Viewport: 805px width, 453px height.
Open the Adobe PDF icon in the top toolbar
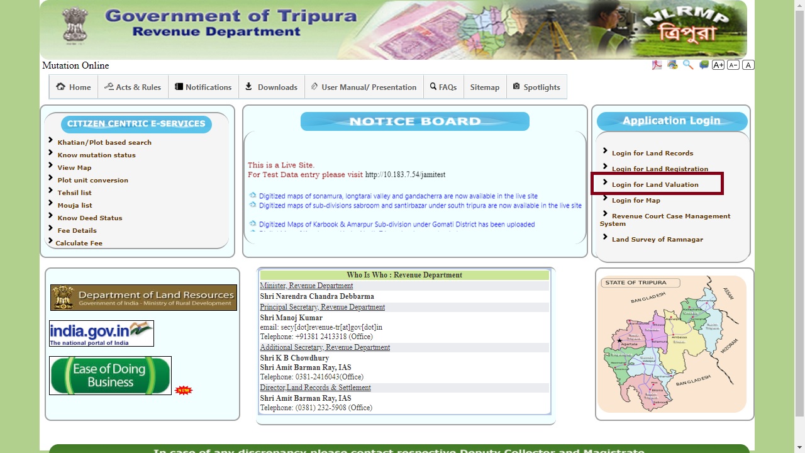click(x=657, y=65)
